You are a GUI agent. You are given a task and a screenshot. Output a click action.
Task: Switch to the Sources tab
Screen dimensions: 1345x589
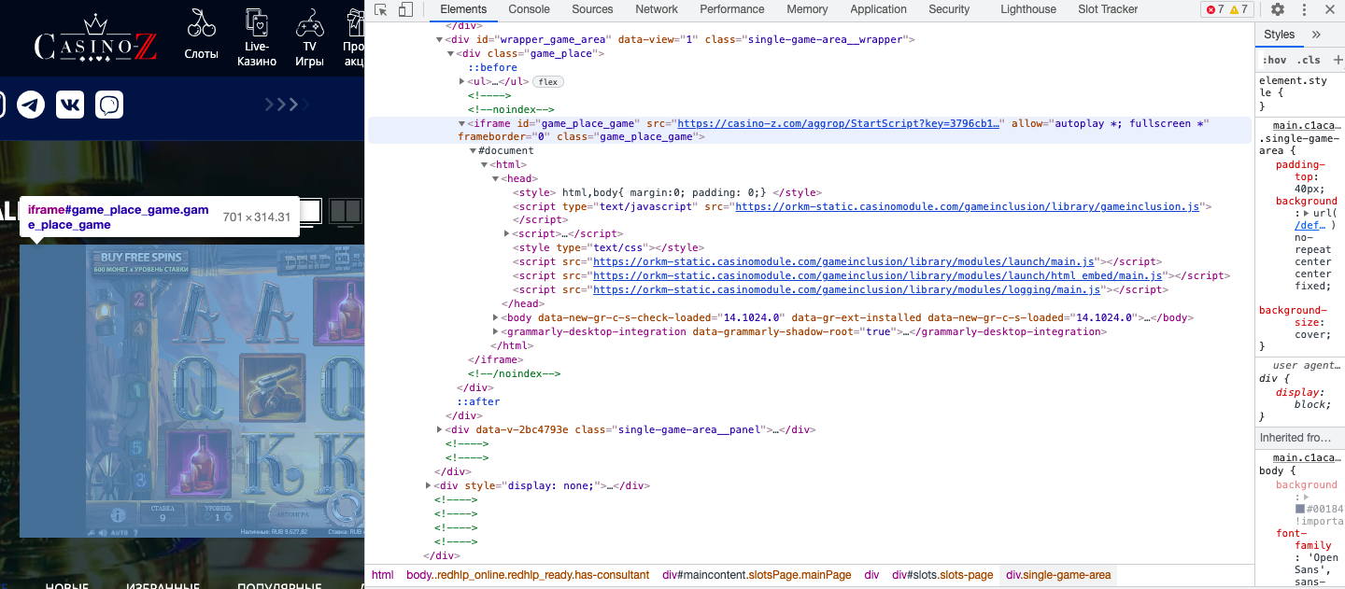(x=592, y=9)
